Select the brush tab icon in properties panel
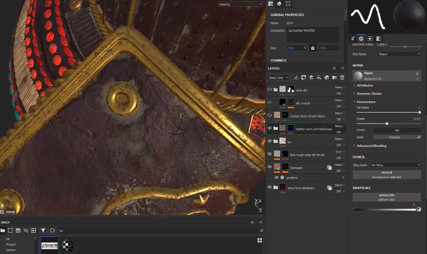The width and height of the screenshot is (427, 254). click(353, 38)
